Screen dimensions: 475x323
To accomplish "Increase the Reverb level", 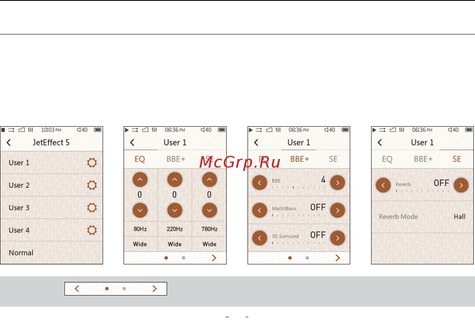I will point(461,185).
